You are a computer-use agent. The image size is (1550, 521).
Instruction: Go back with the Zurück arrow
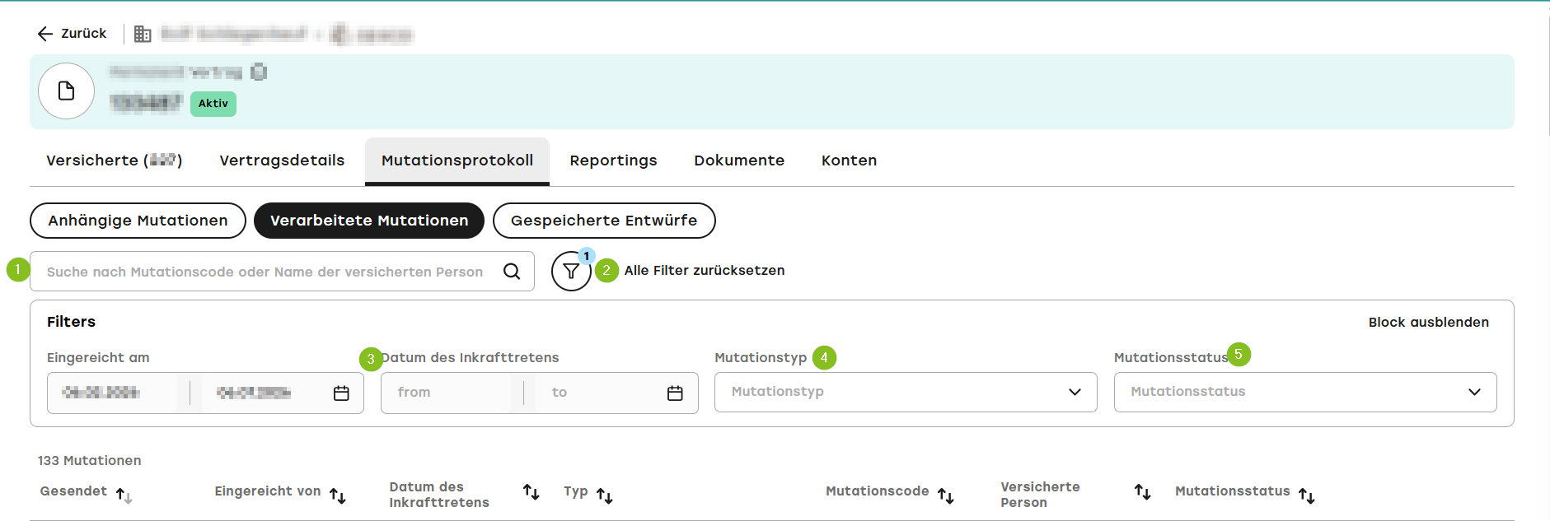45,34
